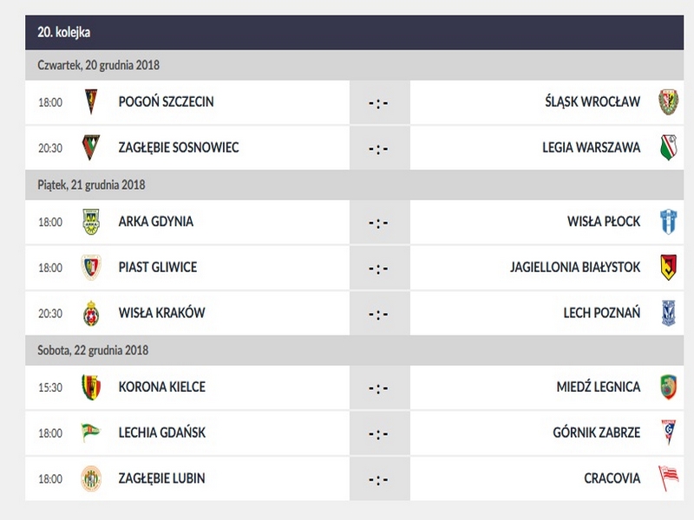Click the Cracovia club crest
694x520 pixels.
click(x=668, y=478)
